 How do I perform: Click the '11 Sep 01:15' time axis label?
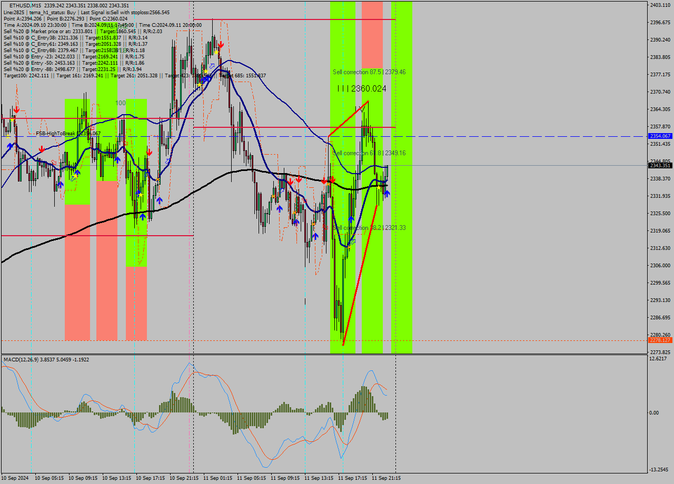pos(217,478)
